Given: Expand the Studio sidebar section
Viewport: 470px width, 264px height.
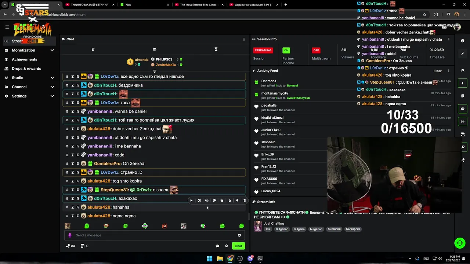Looking at the screenshot, I should (x=52, y=78).
